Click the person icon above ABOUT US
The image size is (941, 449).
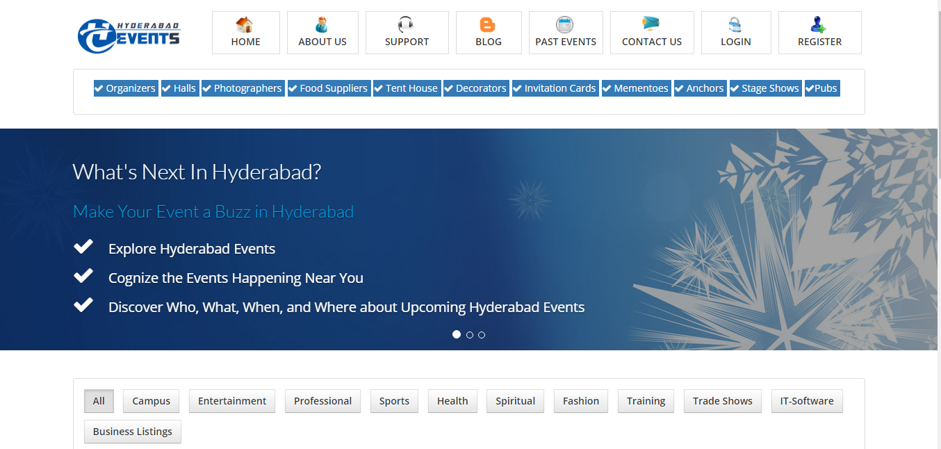pos(322,25)
